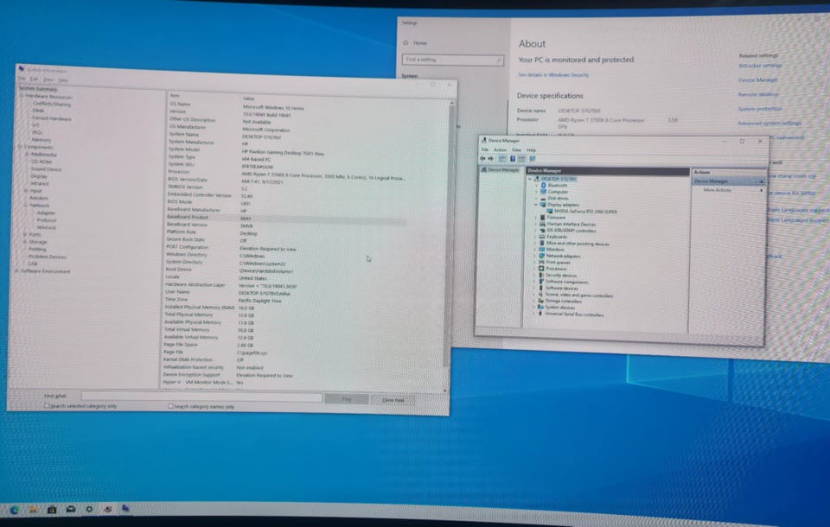Open the Edit menu in System Information

coord(34,79)
